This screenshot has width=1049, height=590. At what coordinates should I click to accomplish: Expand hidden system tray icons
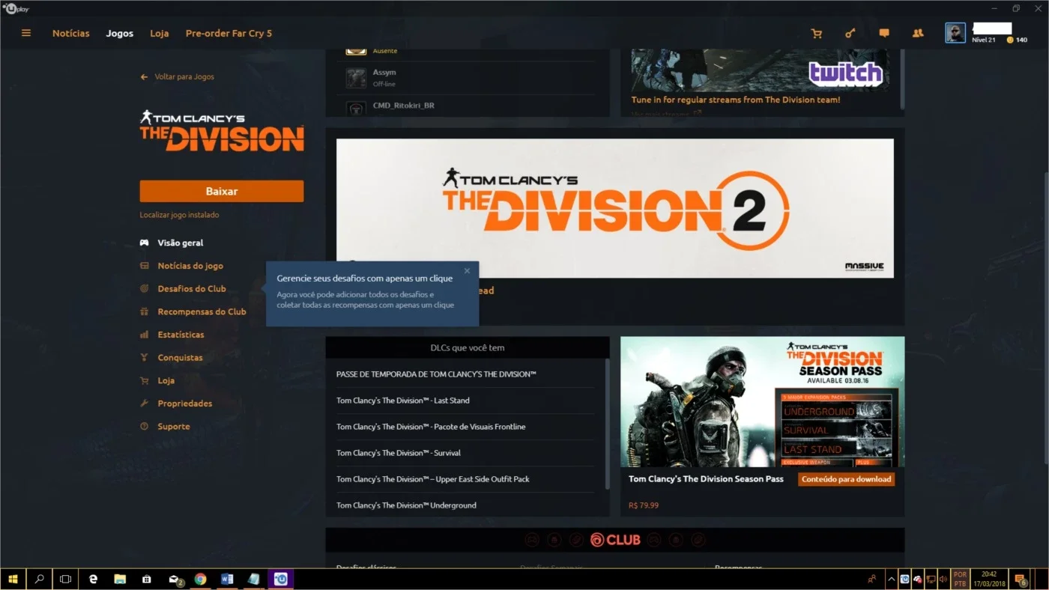[x=891, y=579]
